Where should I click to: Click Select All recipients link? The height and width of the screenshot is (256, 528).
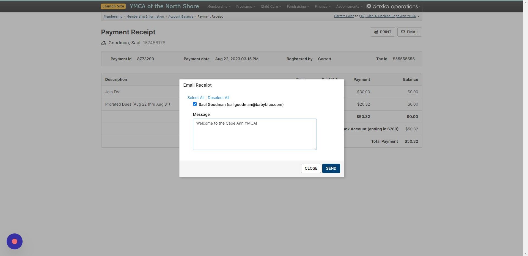tap(196, 98)
